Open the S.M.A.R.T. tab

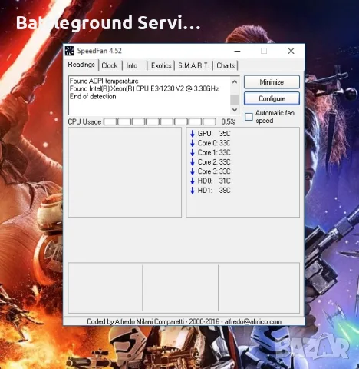[x=193, y=65]
